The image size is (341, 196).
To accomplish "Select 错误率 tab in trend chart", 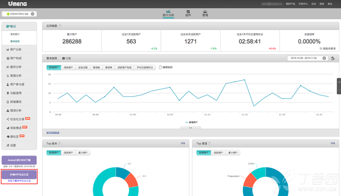I will [x=109, y=68].
